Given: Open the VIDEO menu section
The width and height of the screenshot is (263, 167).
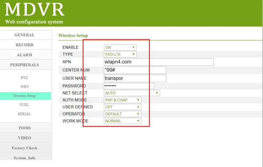Looking at the screenshot, I should (x=26, y=138).
